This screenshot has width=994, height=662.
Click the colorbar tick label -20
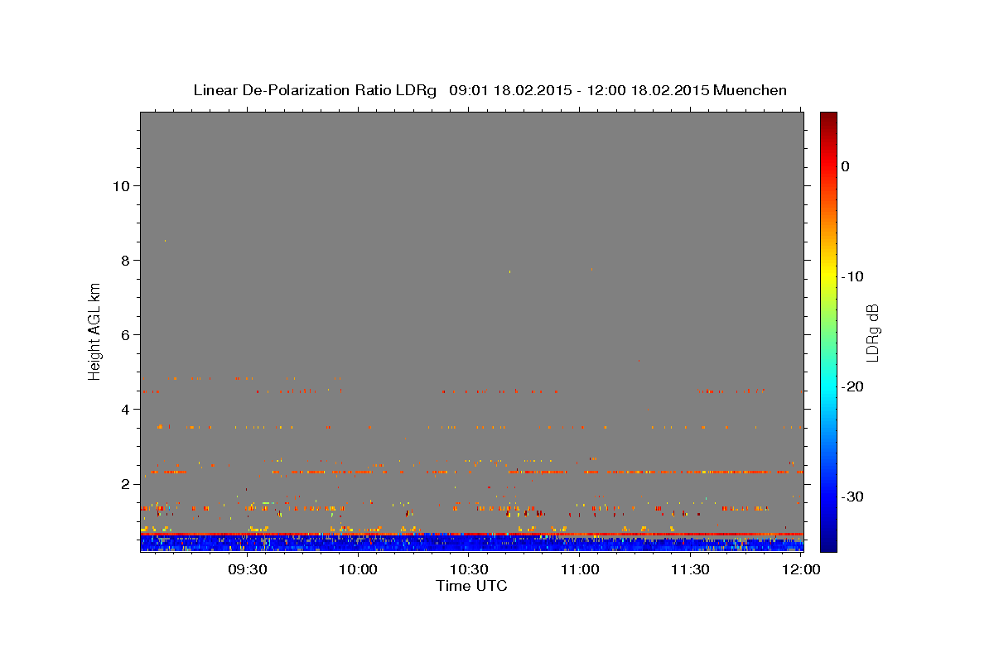pos(852,386)
